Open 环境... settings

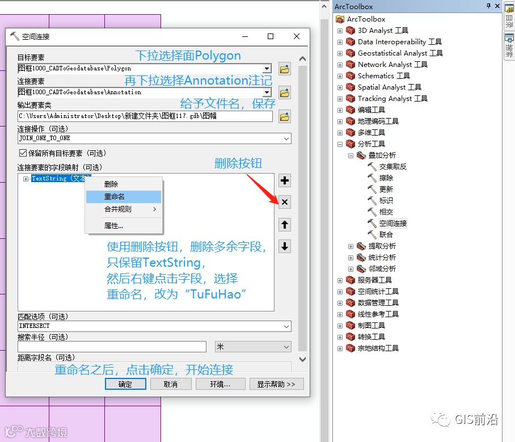pos(221,384)
